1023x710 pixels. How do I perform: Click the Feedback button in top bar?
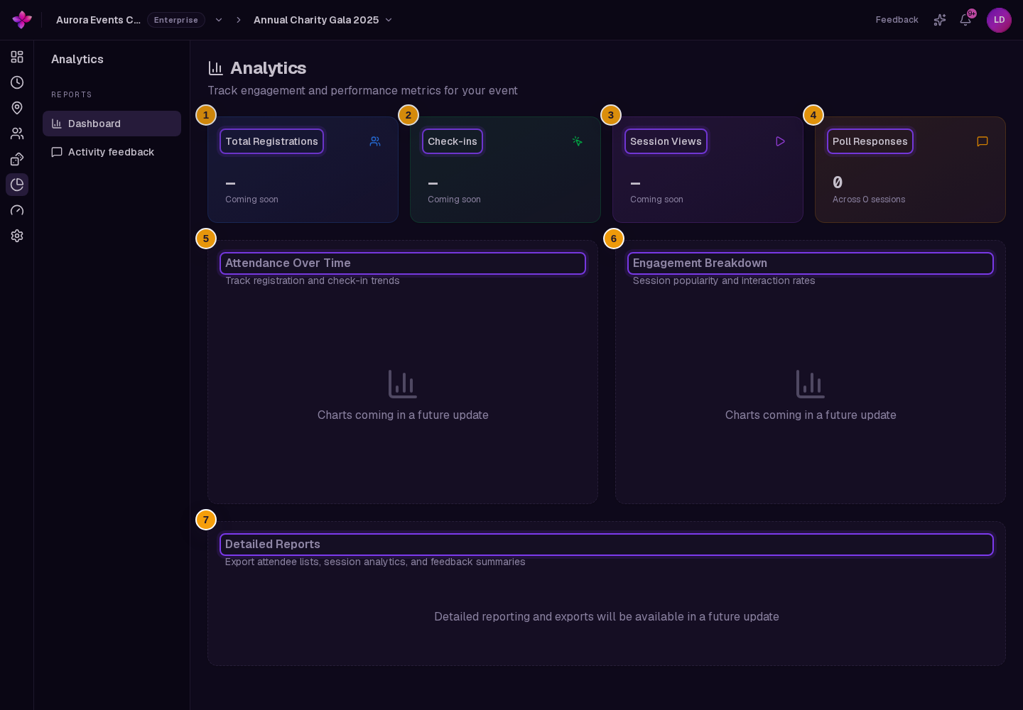897,20
